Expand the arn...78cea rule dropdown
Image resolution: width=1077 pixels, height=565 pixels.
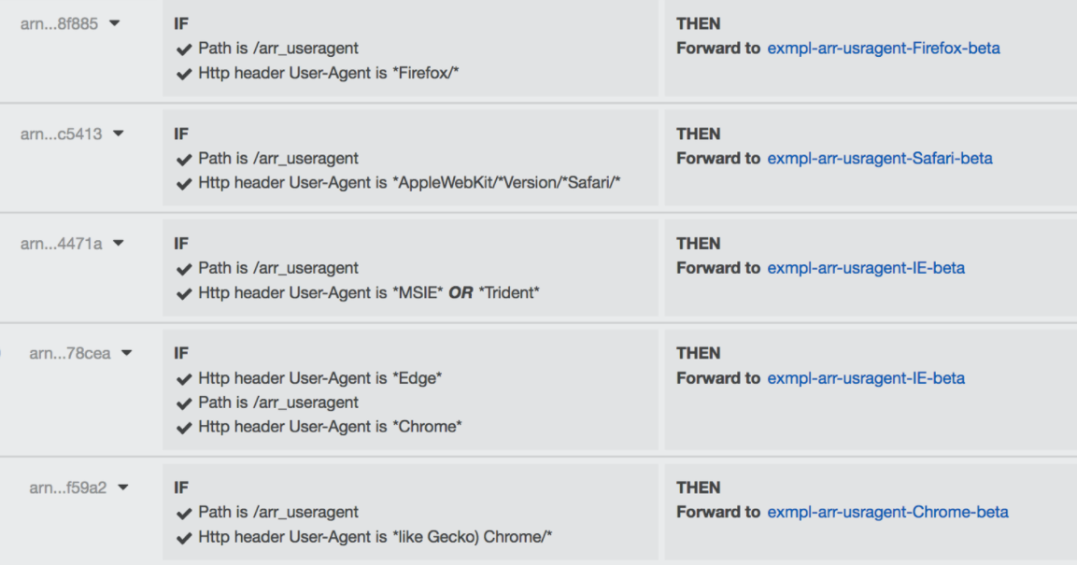pos(127,353)
